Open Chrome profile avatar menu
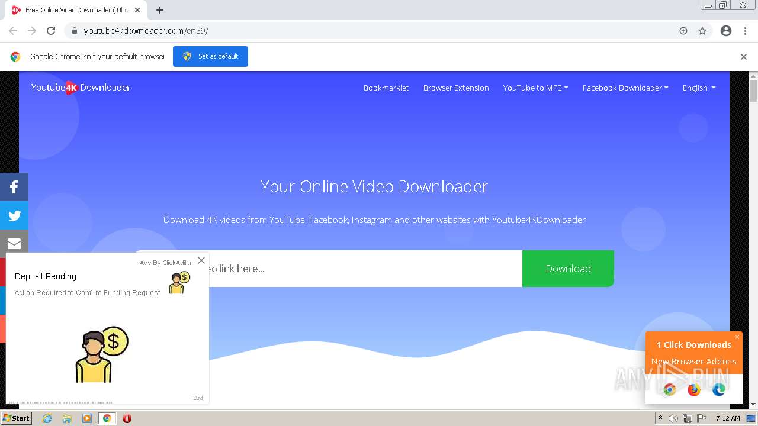Image resolution: width=758 pixels, height=426 pixels. pos(726,31)
